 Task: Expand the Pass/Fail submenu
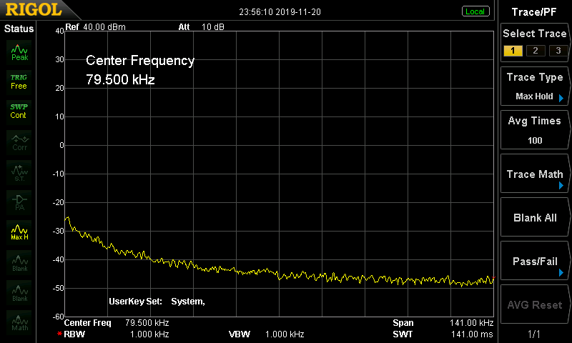[535, 262]
